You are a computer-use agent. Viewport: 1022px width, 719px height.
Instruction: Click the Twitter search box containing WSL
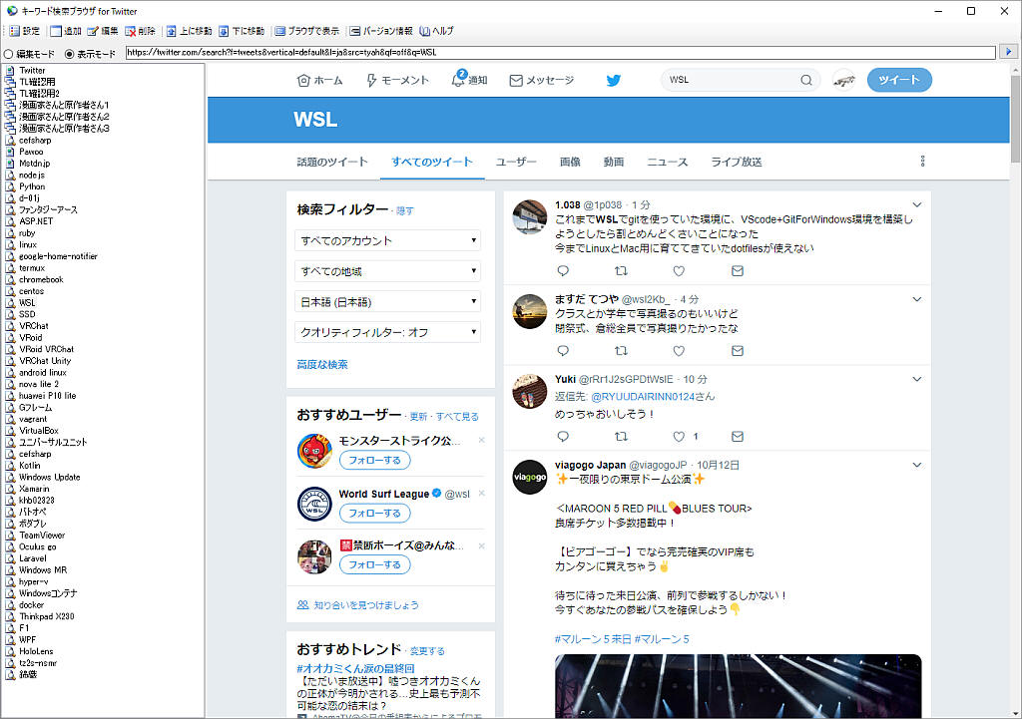[734, 80]
